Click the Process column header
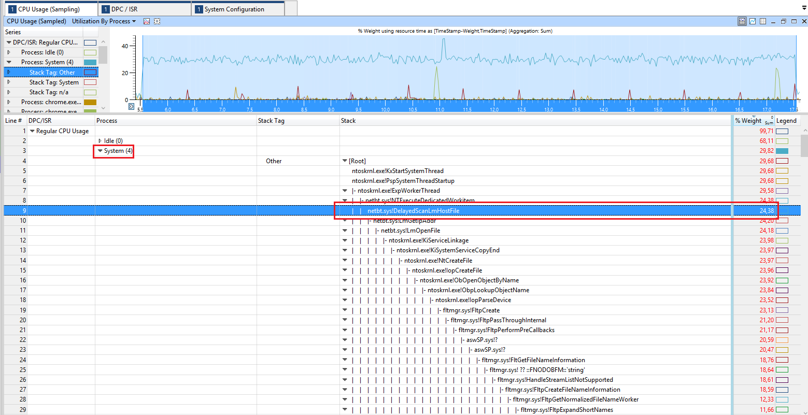 [x=176, y=121]
